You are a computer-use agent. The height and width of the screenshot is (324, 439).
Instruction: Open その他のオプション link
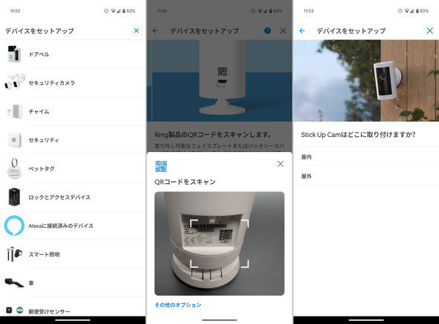(x=178, y=305)
